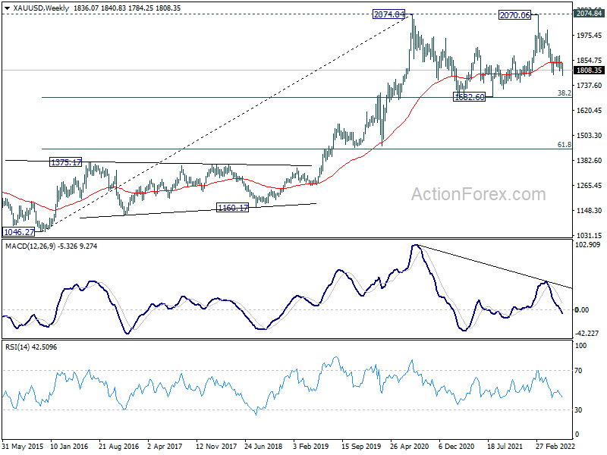Select the RSI 70 level label
Viewport: 607px width, 455px height.
point(578,371)
